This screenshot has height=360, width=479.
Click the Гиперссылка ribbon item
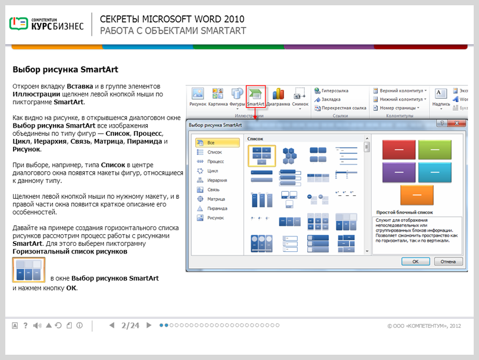click(x=331, y=91)
